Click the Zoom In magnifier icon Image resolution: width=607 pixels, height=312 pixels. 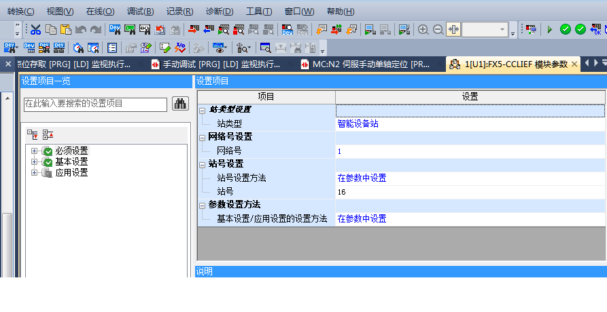coord(423,29)
